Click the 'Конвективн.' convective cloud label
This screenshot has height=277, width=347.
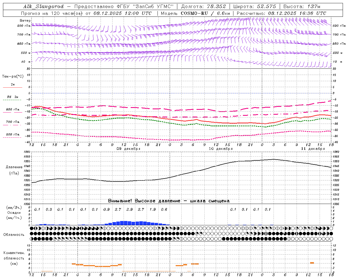coord(14,253)
